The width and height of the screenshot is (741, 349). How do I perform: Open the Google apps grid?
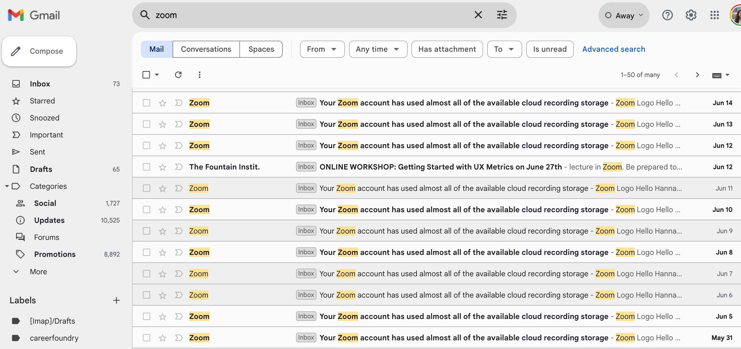[x=714, y=15]
